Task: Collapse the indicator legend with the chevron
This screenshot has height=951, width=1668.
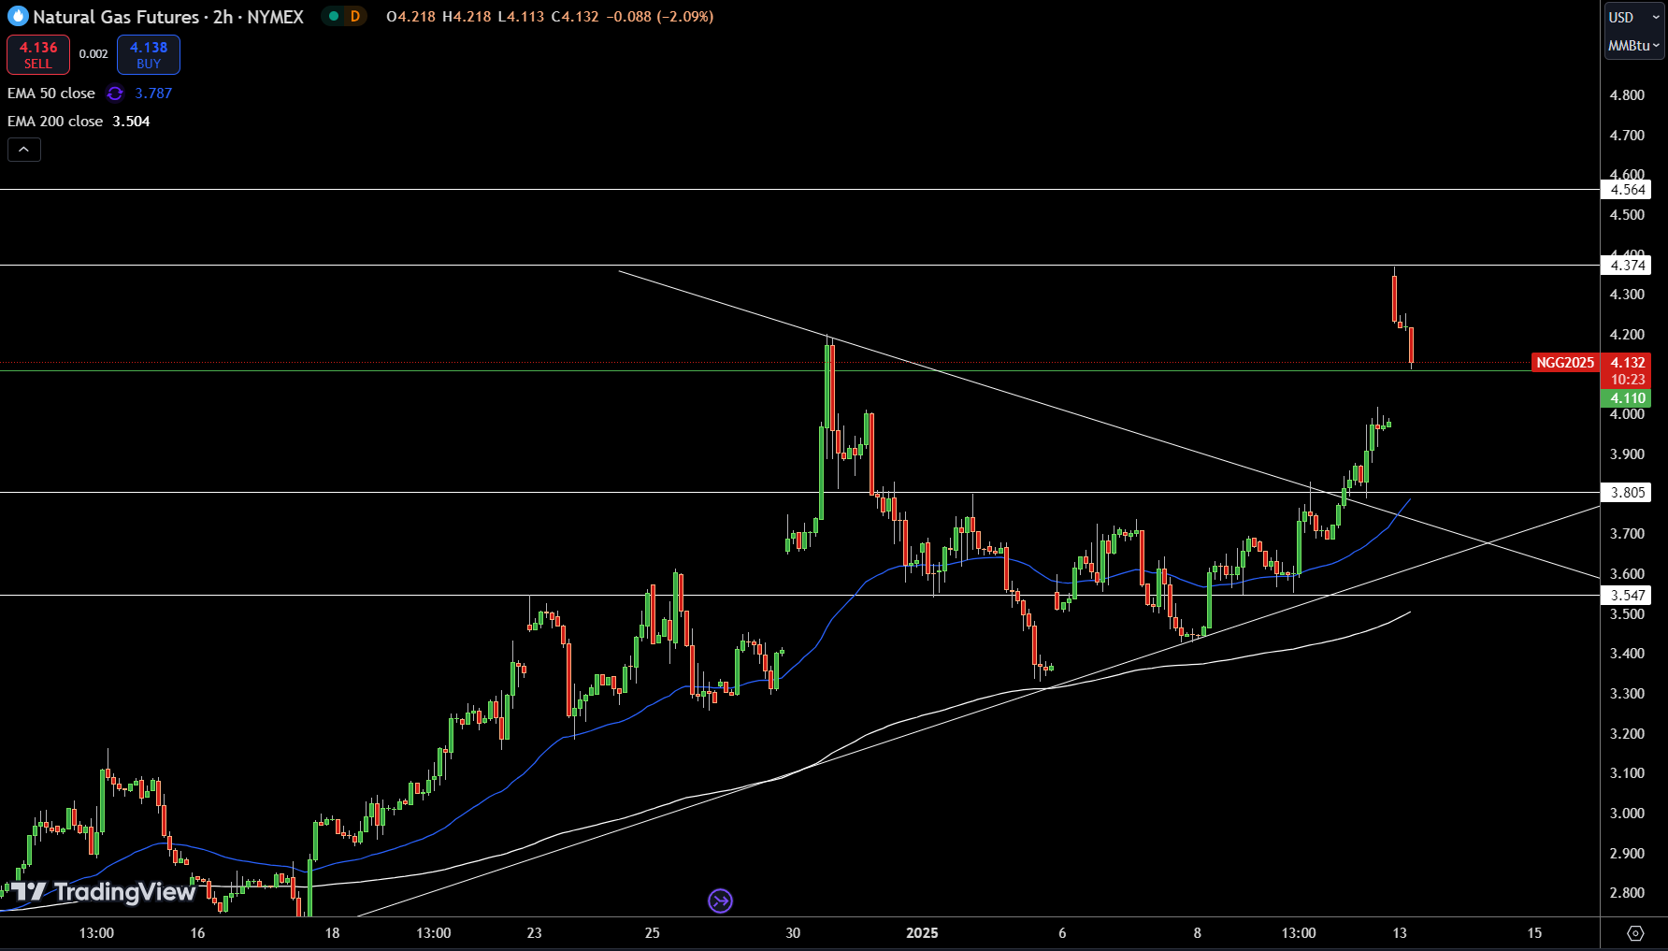Action: click(x=24, y=150)
